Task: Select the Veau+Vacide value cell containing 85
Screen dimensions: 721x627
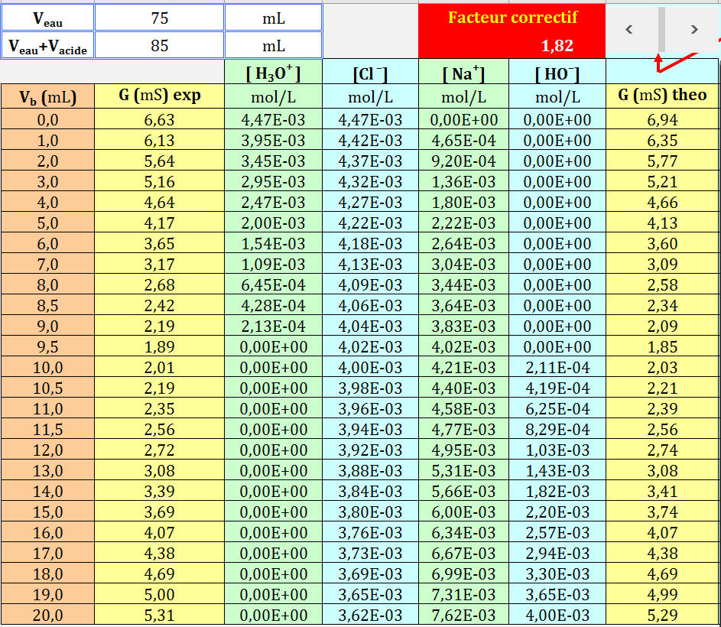Action: point(159,46)
